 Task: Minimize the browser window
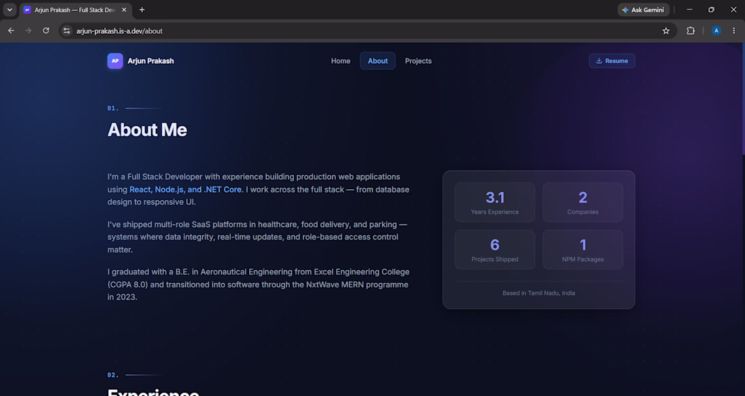[x=689, y=9]
